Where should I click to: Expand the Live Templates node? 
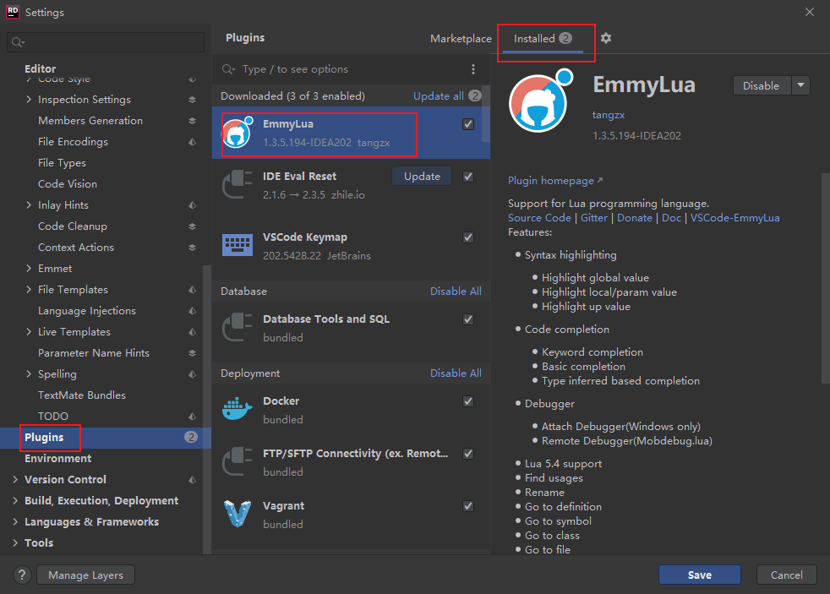(x=29, y=332)
